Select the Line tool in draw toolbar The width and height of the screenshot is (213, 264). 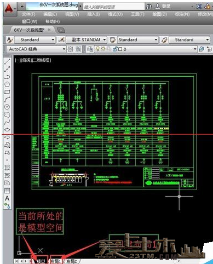tap(7, 61)
